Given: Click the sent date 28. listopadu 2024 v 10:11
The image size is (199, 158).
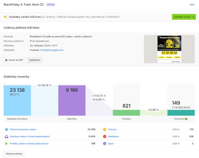Looking at the screenshot, I should tap(44, 46).
